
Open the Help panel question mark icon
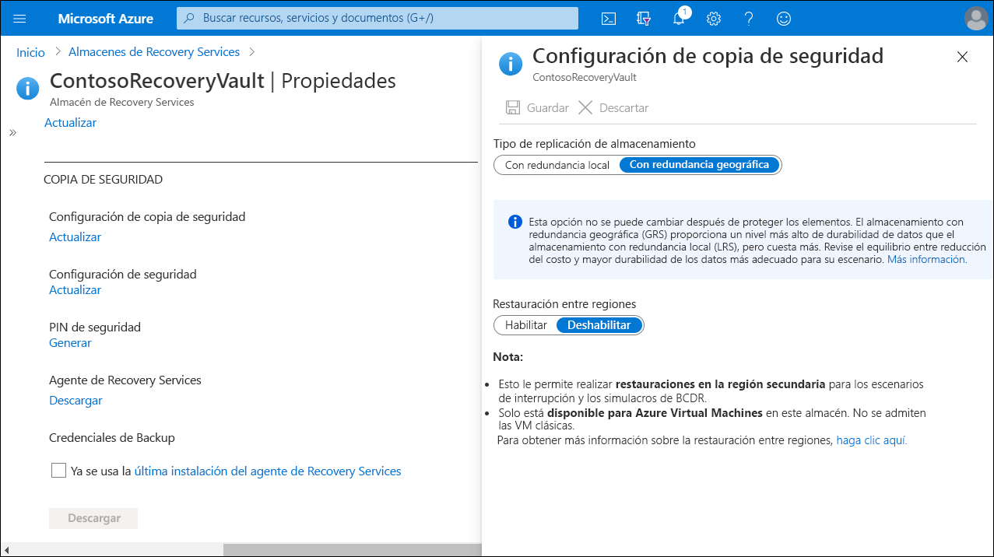click(748, 18)
